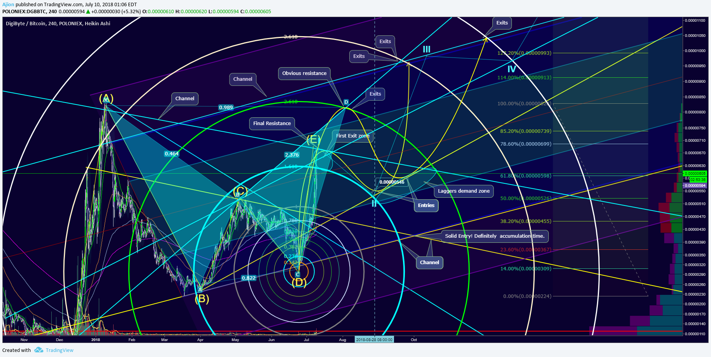This screenshot has width=711, height=357.
Task: Select the 0.00000594 price tag on the axis
Action: pyautogui.click(x=695, y=186)
